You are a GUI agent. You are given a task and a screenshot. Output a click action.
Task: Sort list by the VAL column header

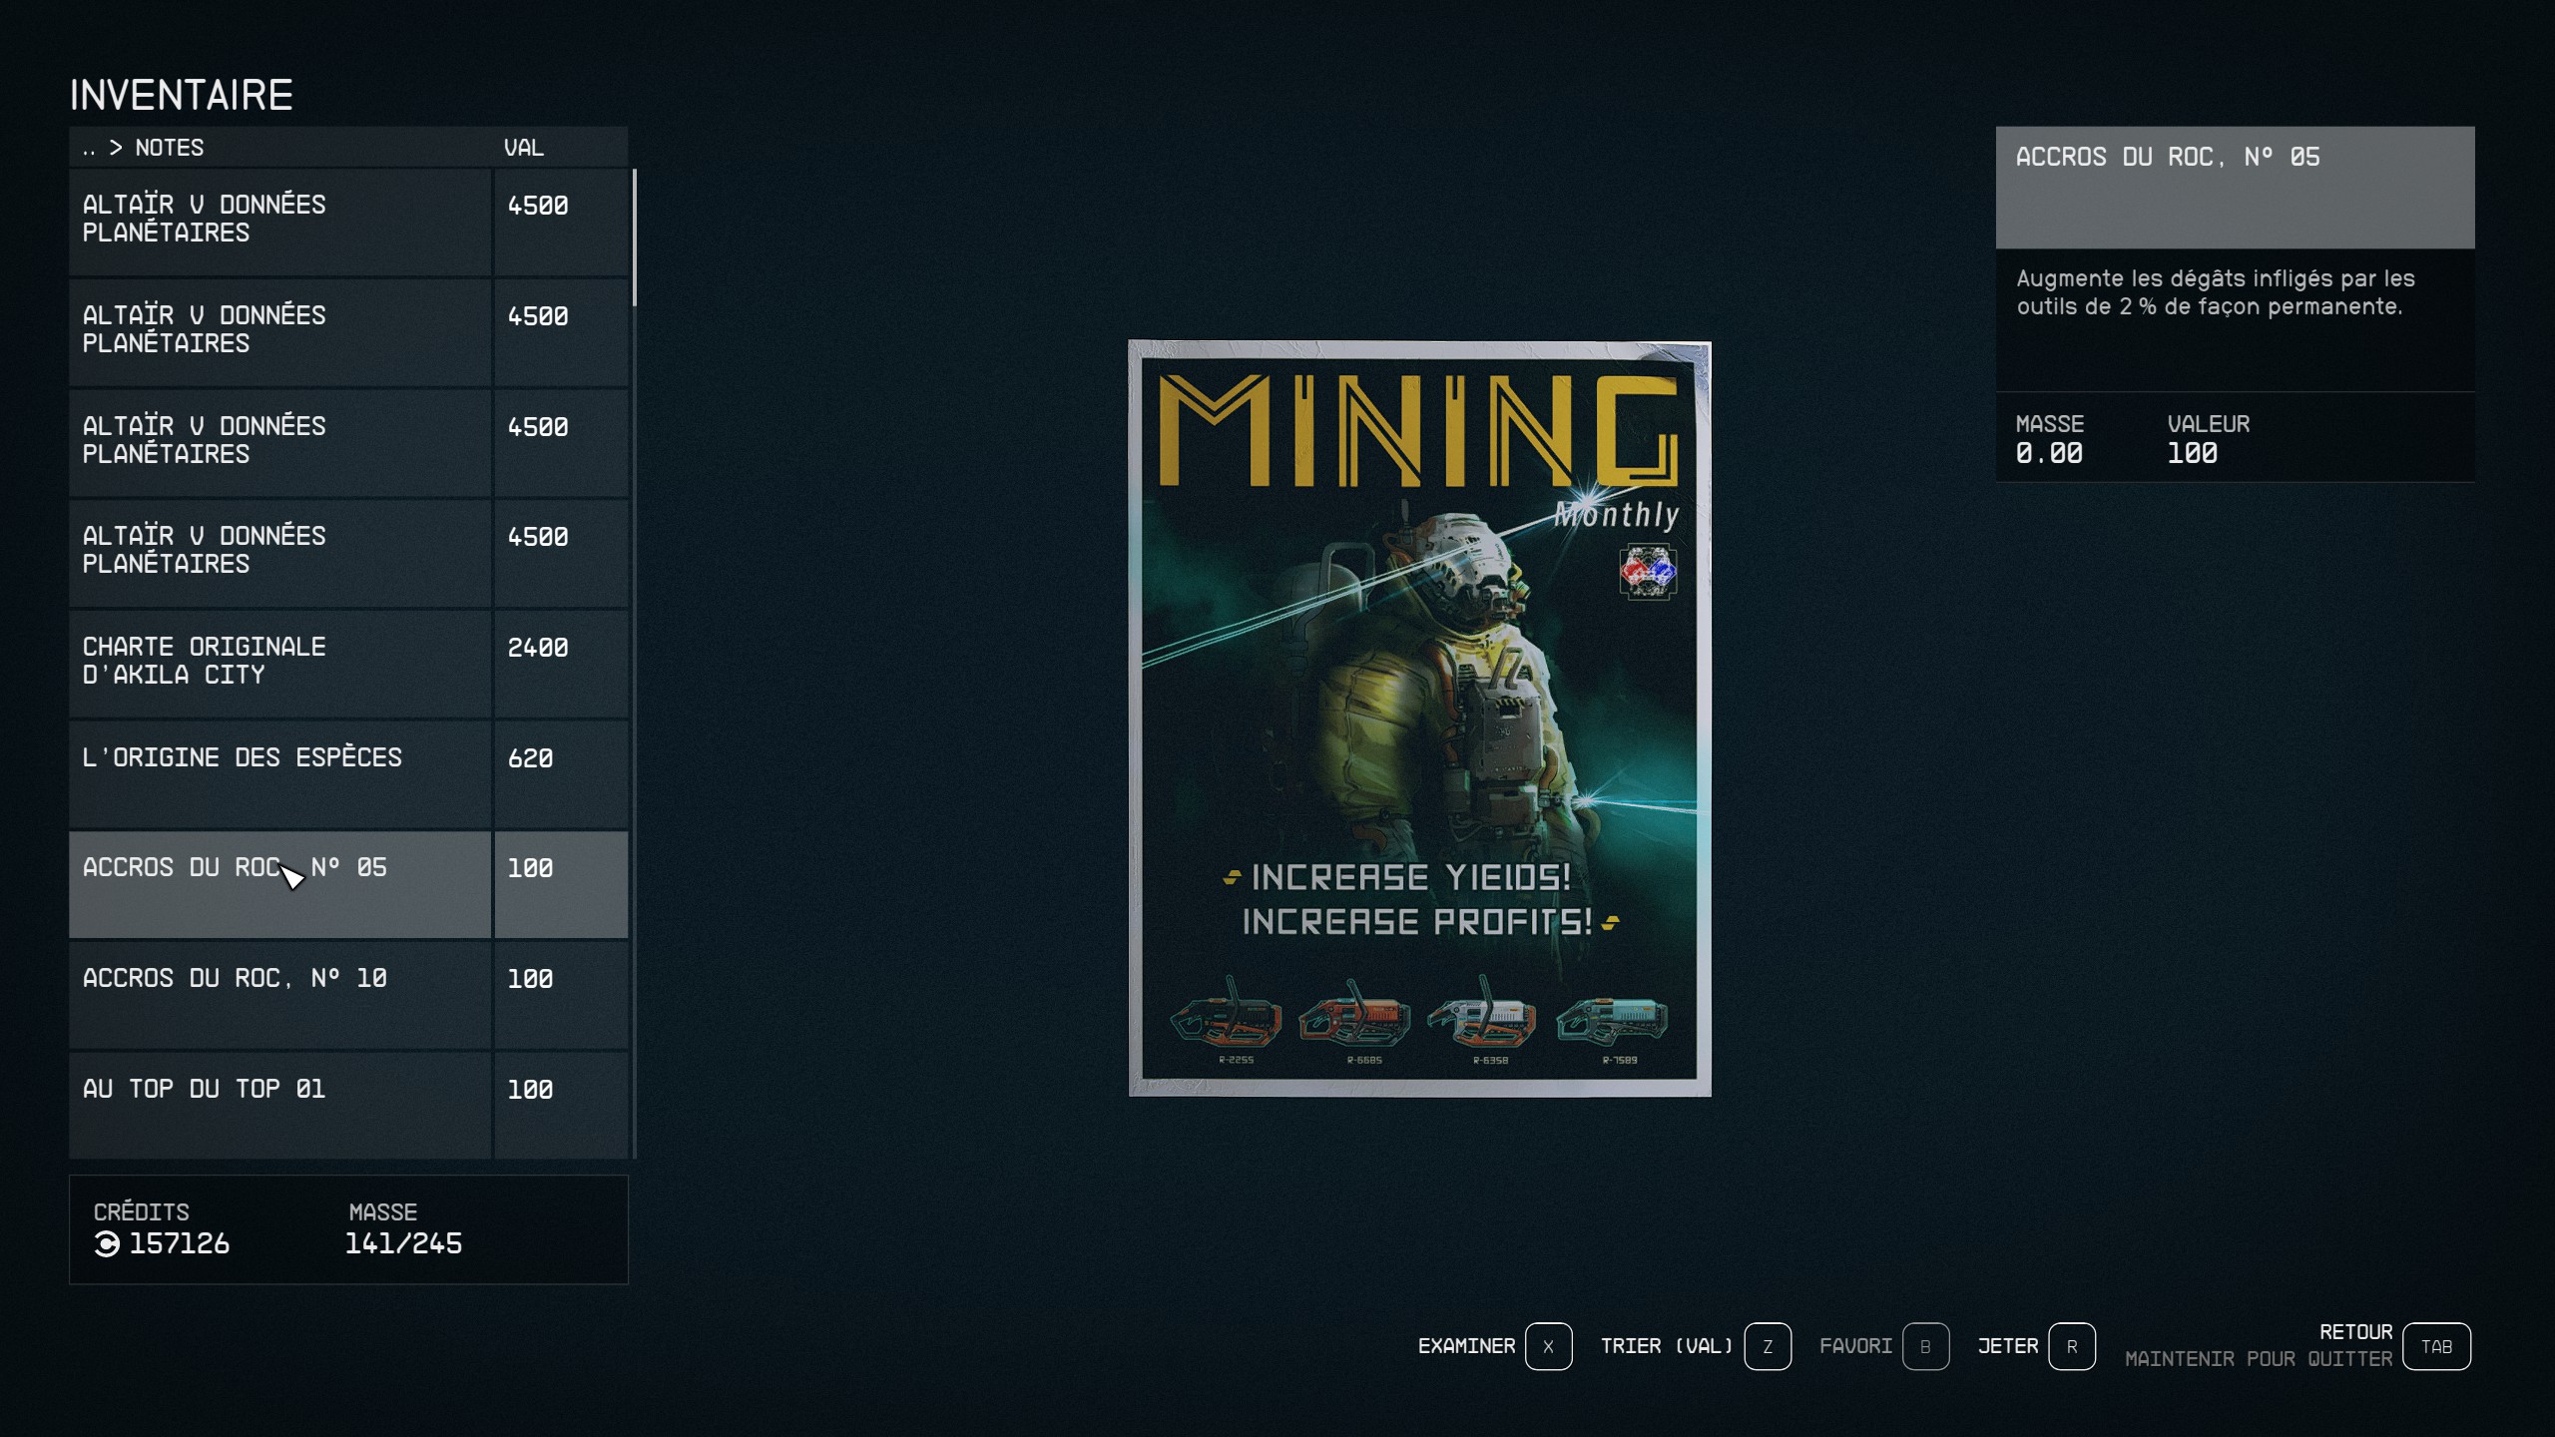tap(523, 148)
